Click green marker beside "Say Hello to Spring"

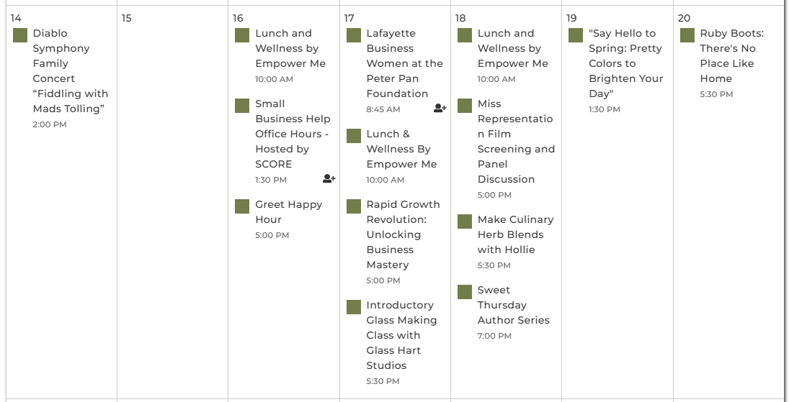click(576, 35)
